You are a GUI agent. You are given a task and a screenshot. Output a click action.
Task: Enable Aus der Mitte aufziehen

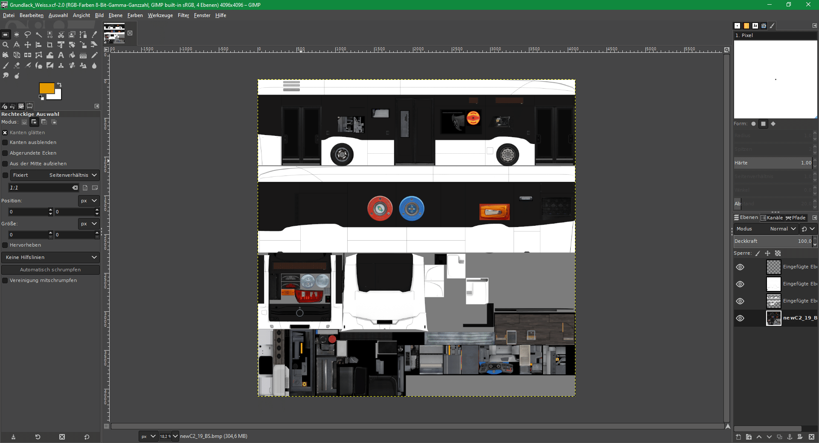coord(5,164)
